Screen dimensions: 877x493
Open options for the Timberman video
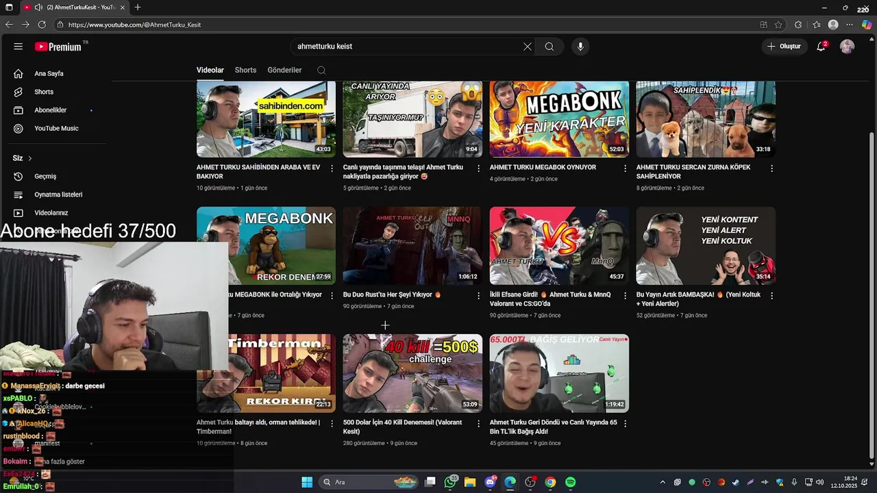coord(332,423)
